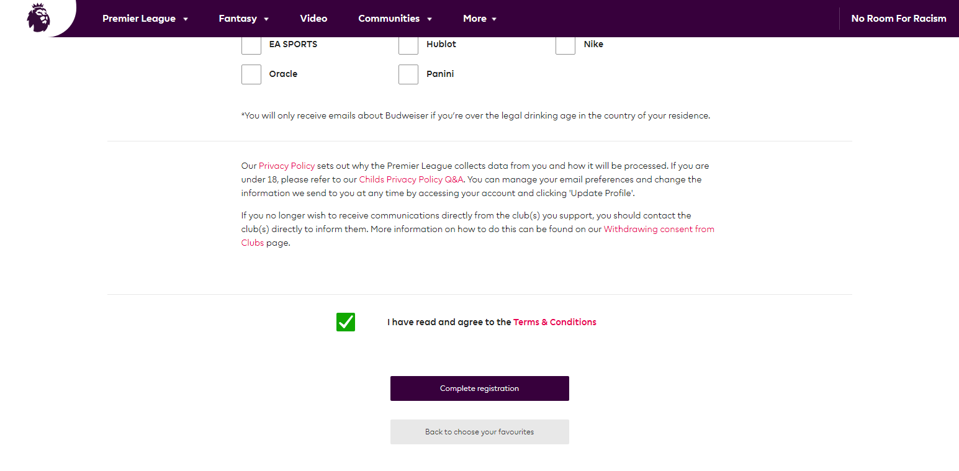This screenshot has width=959, height=471.
Task: Enable the Hublot emails checkbox
Action: 408,45
